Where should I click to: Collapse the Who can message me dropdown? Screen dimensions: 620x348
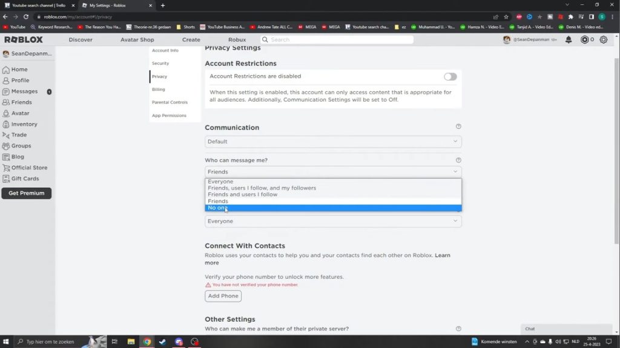[333, 172]
